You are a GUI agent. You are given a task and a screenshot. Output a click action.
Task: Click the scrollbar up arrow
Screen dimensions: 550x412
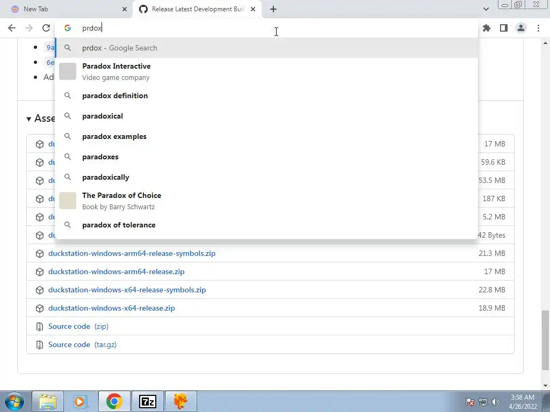pos(546,43)
